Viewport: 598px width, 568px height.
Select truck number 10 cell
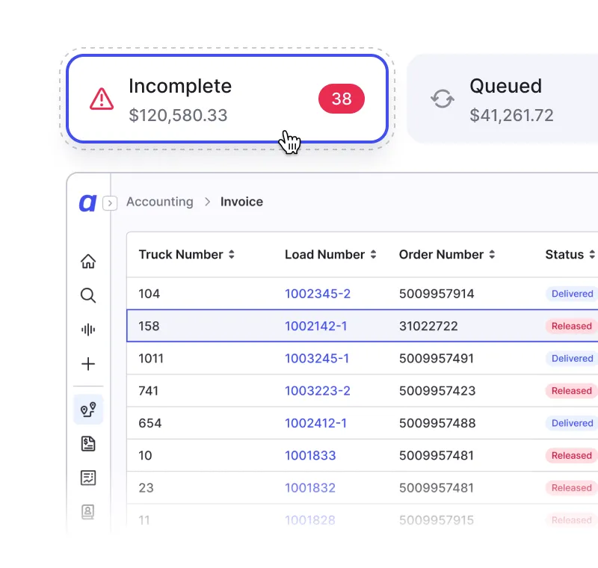(x=145, y=456)
